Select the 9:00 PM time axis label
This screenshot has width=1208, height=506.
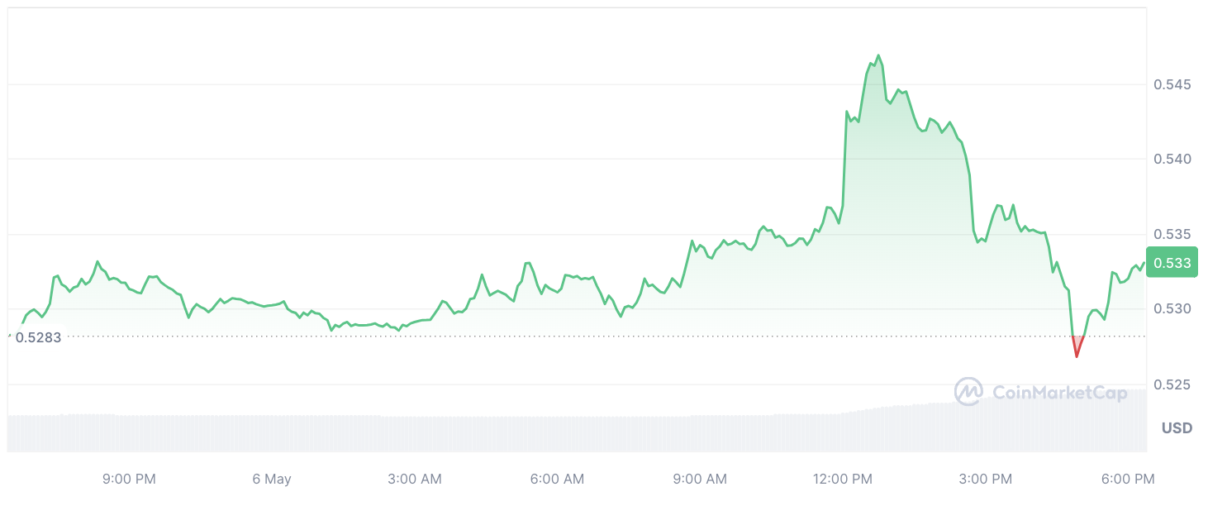point(129,479)
